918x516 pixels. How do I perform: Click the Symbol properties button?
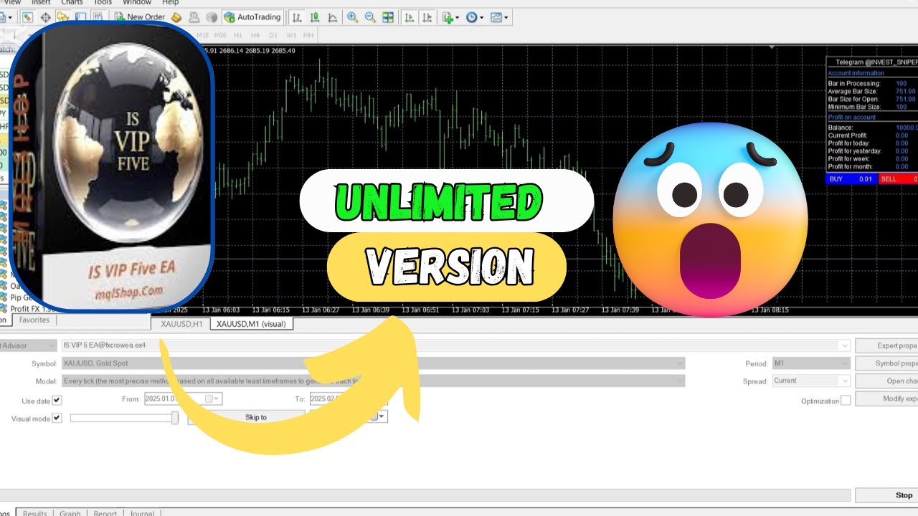pos(886,363)
